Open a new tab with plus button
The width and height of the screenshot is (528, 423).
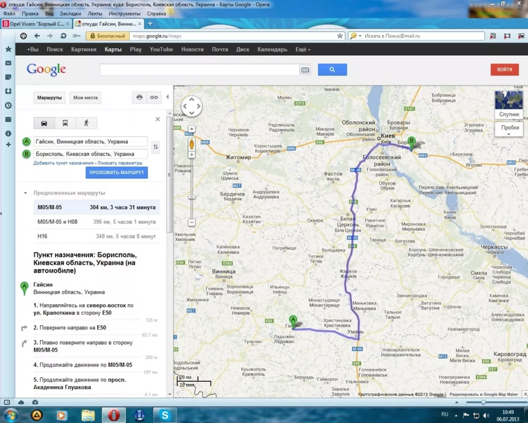pyautogui.click(x=150, y=24)
